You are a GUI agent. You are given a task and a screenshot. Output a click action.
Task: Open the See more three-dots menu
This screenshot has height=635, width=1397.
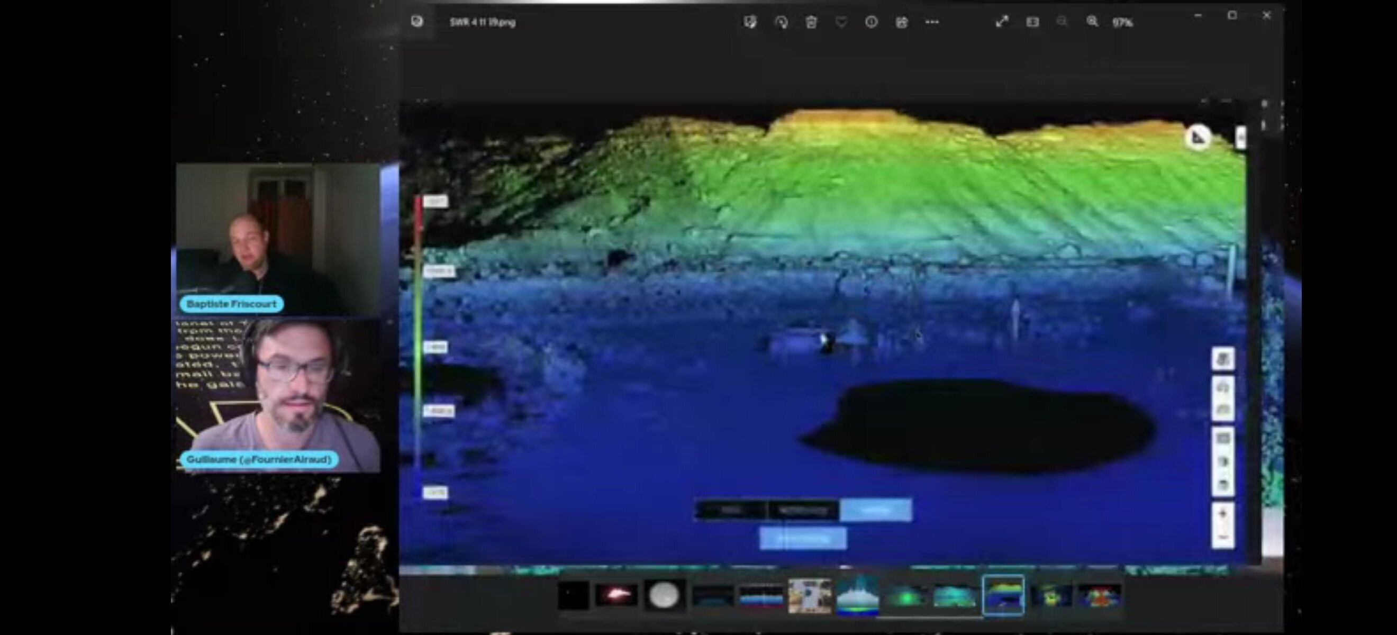point(932,22)
